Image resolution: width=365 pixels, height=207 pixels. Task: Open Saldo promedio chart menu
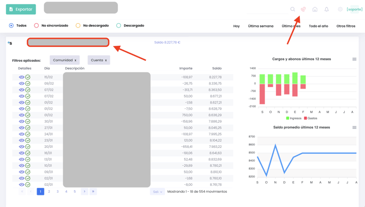click(354, 127)
